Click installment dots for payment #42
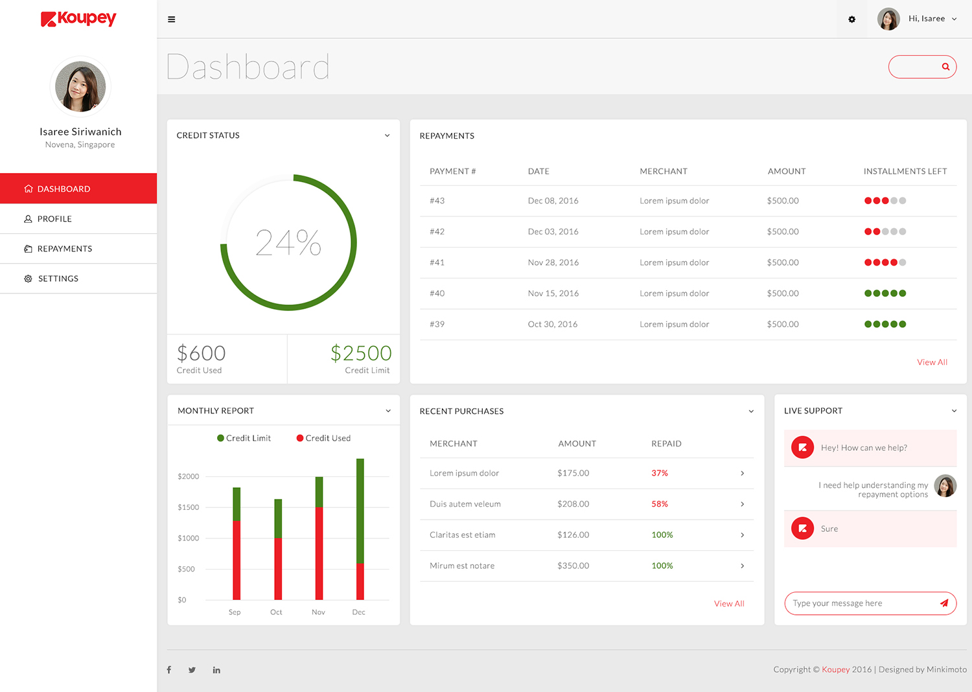 pos(885,231)
